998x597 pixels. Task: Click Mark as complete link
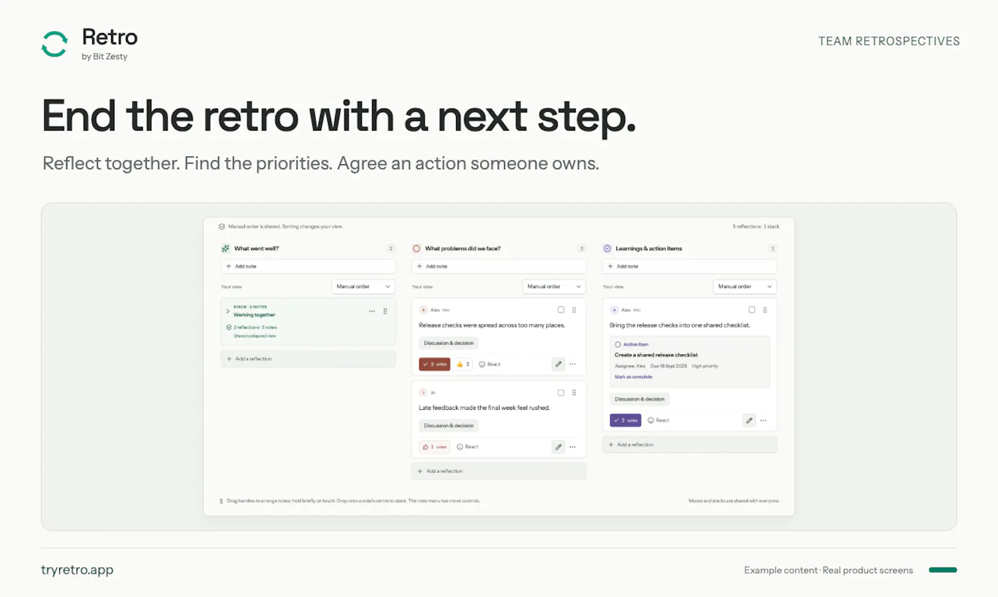point(633,377)
